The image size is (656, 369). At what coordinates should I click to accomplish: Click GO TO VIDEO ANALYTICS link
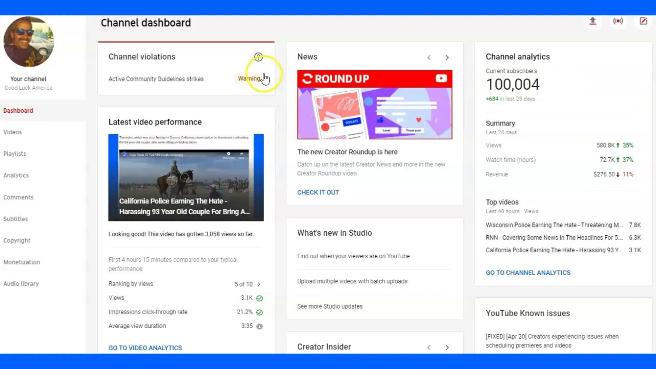(x=145, y=347)
